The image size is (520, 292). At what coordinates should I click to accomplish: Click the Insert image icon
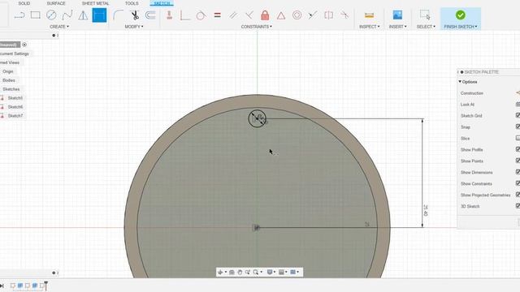[397, 15]
